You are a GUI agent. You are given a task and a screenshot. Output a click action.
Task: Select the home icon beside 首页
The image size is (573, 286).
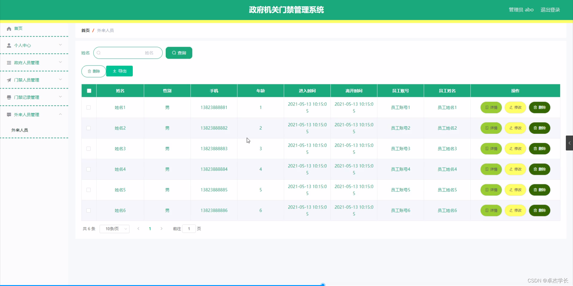point(9,28)
